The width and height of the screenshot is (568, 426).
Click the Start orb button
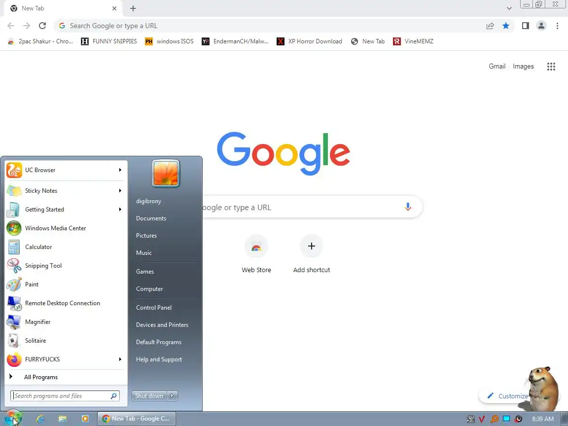coord(13,419)
